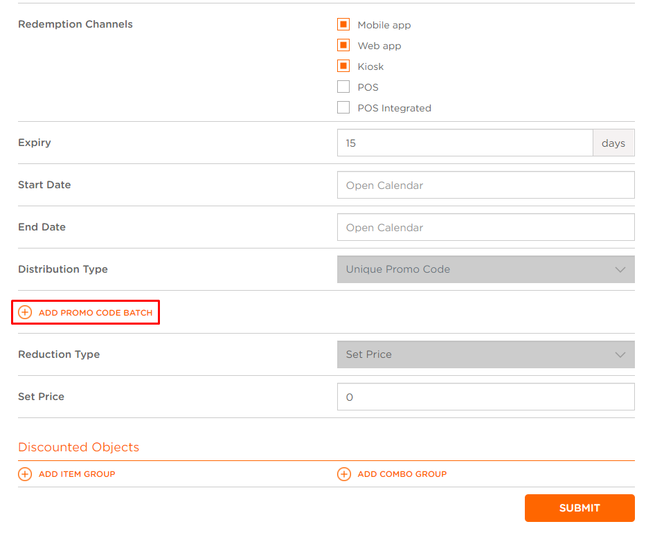Screen dimensions: 655x542
Task: Disable the Kiosk redemption channel
Action: point(343,66)
